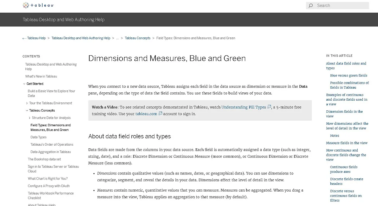Jump to About data field roles and types

[346, 66]
